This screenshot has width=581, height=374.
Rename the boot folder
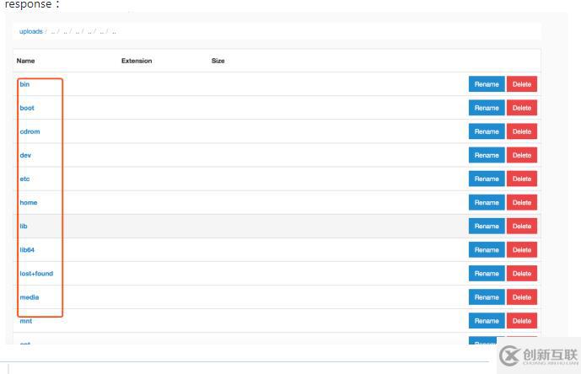tap(487, 108)
